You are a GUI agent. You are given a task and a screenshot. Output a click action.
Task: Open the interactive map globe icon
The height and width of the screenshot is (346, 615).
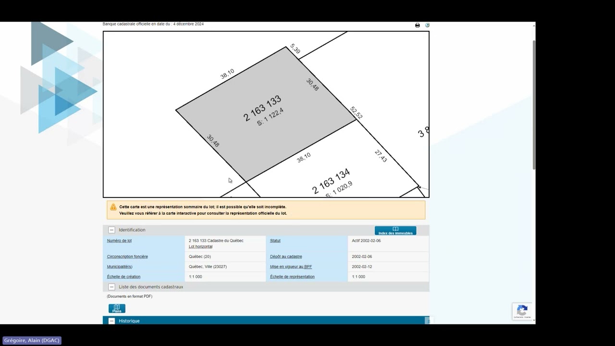click(x=427, y=25)
